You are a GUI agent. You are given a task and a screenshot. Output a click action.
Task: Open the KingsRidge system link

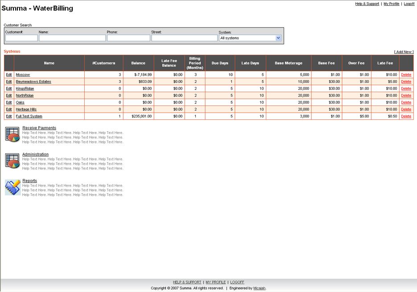click(25, 89)
